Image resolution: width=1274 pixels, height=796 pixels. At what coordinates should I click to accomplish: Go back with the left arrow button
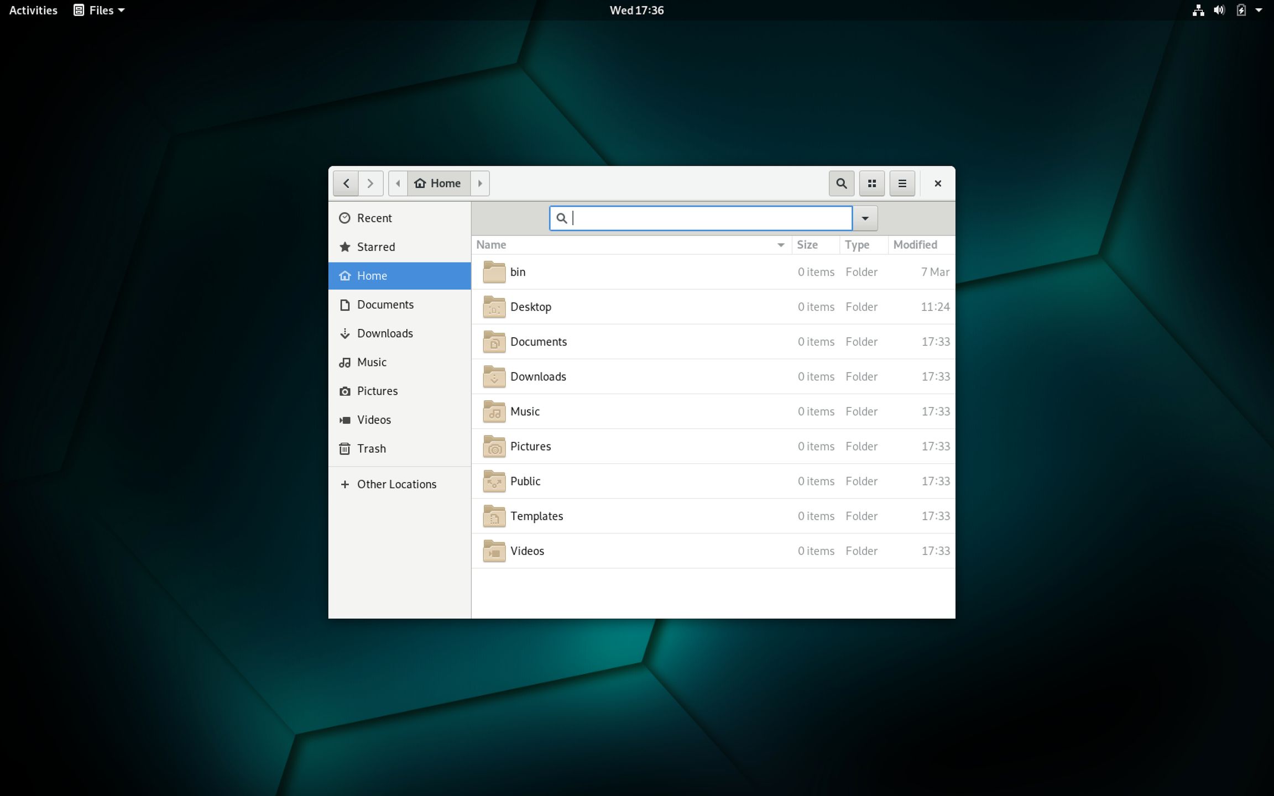coord(346,184)
